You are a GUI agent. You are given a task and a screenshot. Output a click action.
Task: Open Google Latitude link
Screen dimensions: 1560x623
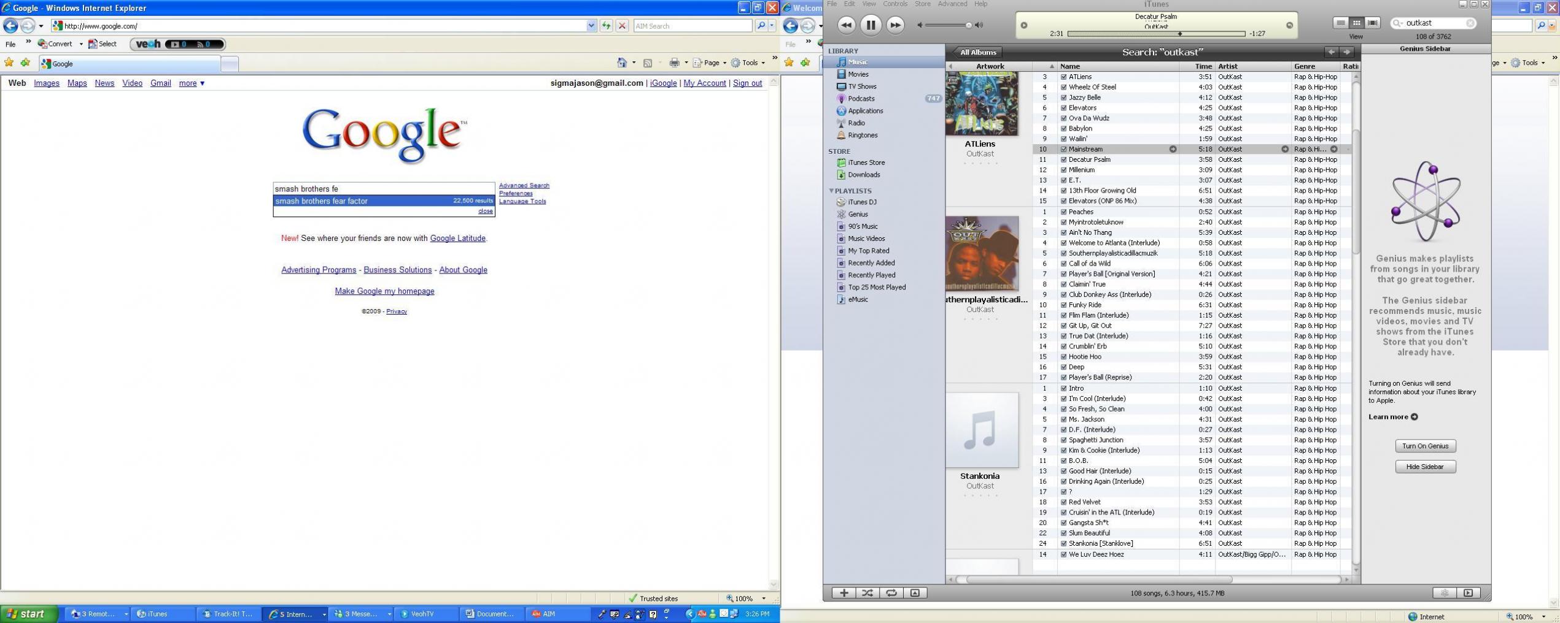coord(457,239)
